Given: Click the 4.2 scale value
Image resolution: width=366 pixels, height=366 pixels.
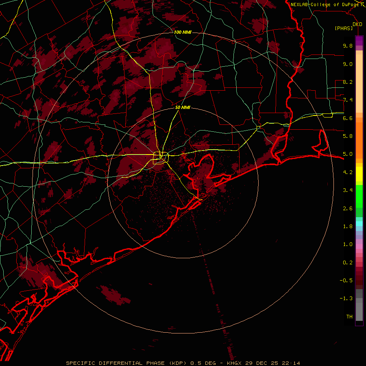Looking at the screenshot, I should coord(348,172).
